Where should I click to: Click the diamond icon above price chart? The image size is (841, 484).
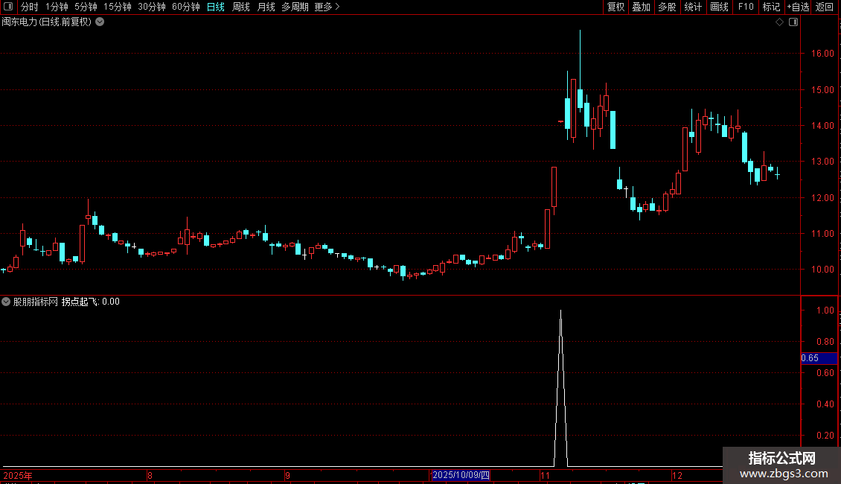click(779, 22)
